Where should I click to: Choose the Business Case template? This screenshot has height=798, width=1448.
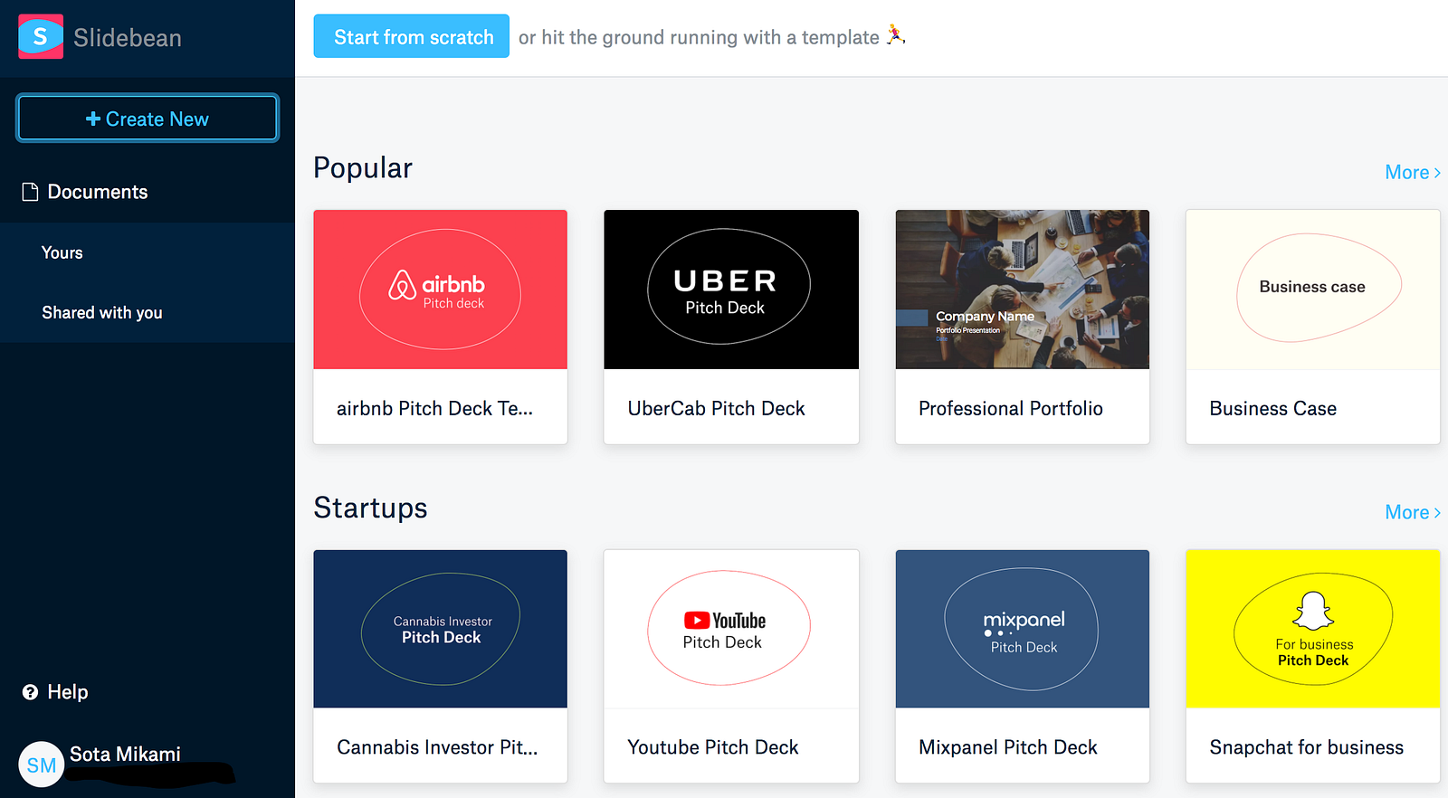pos(1313,327)
